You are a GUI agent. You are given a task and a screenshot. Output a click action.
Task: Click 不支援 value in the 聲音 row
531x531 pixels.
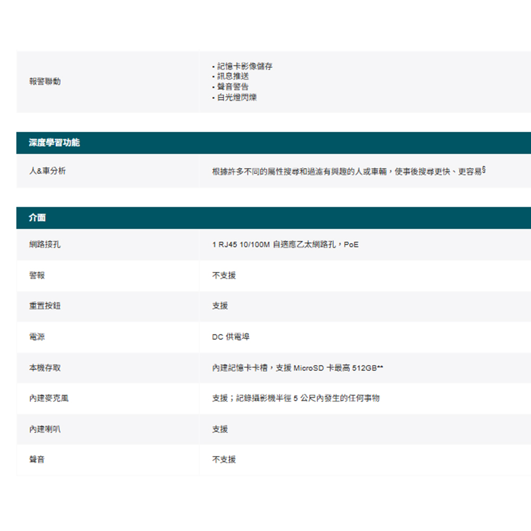pos(224,460)
